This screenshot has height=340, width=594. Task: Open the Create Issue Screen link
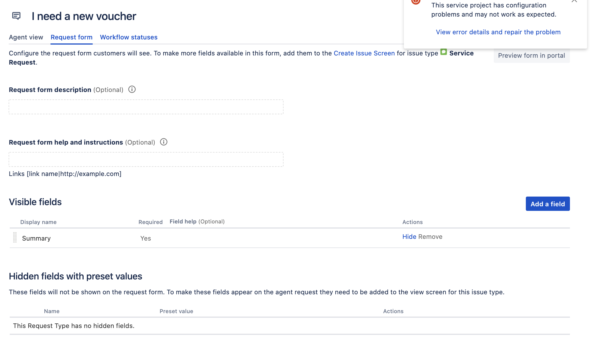(x=364, y=53)
